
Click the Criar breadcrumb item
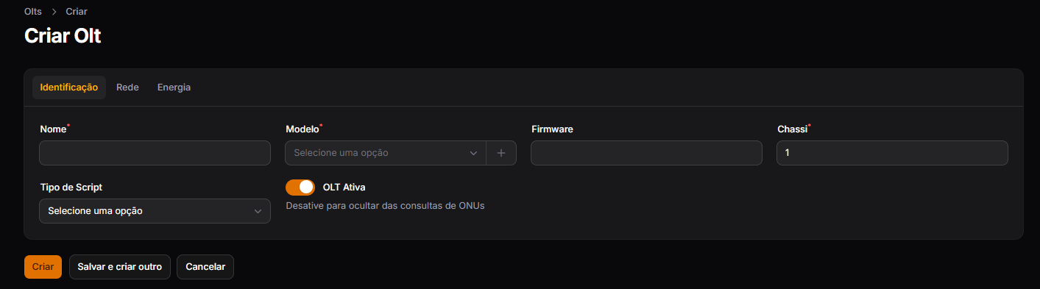(x=77, y=12)
